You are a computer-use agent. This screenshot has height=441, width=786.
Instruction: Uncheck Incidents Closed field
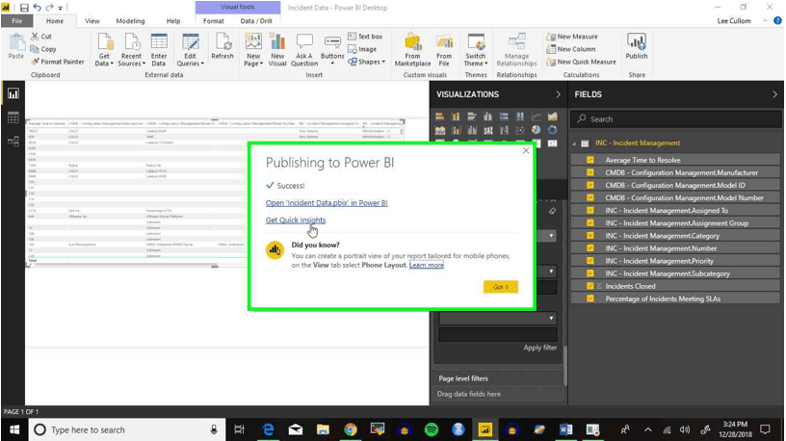coord(590,286)
